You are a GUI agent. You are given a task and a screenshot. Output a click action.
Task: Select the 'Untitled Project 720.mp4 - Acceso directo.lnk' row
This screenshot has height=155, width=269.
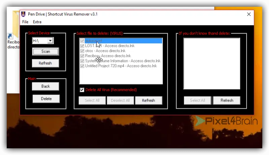click(121, 66)
